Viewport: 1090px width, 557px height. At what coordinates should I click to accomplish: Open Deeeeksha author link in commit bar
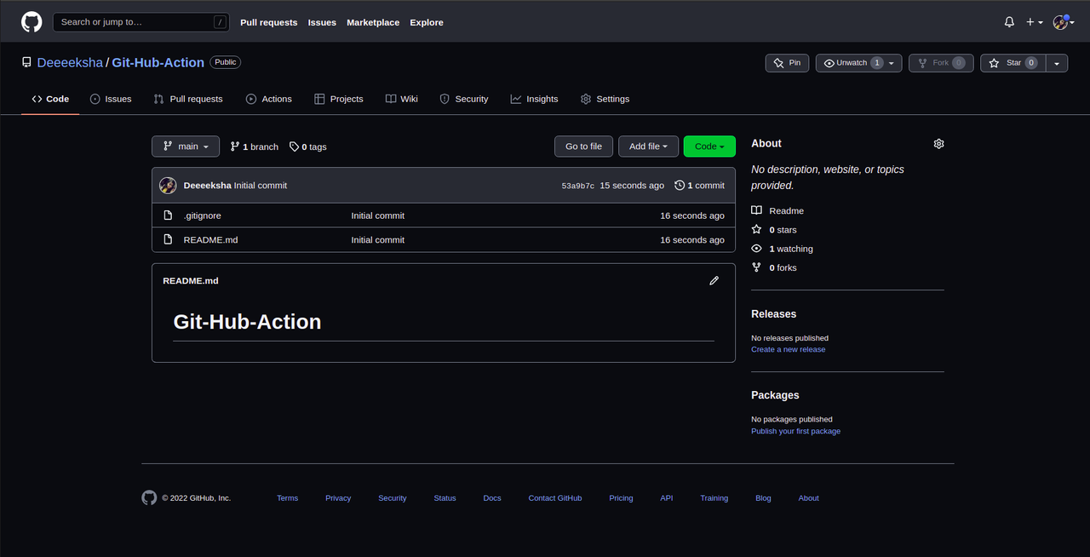point(208,186)
